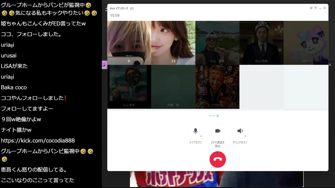Select りかピー participant tile
Viewport: 335px width, 188px height.
(x=306, y=43)
